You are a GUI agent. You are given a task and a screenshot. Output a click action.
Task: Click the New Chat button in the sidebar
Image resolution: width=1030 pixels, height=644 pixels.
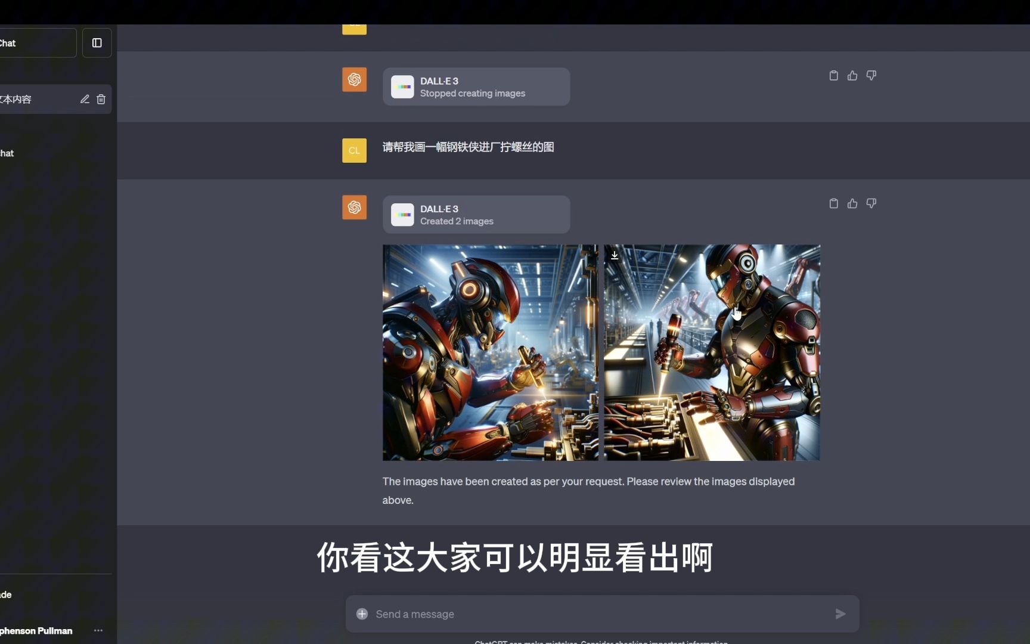[38, 43]
